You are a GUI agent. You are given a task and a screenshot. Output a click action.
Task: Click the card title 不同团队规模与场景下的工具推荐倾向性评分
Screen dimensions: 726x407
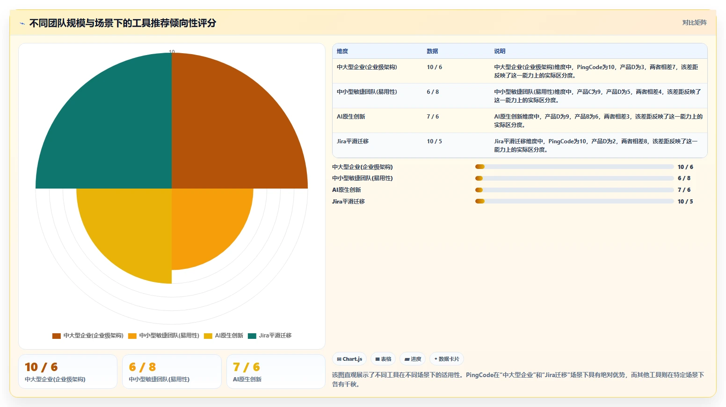pyautogui.click(x=123, y=23)
